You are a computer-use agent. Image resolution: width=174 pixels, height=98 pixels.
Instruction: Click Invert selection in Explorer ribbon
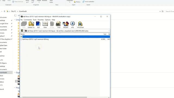click(88, 2)
